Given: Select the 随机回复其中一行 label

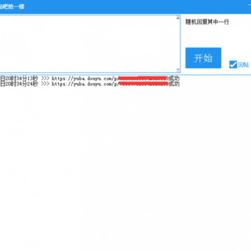Looking at the screenshot, I should (x=207, y=22).
